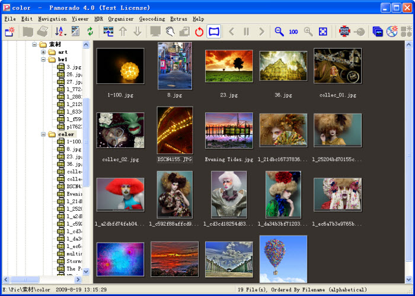The image size is (415, 296).
Task: Click the tree panel vertical scrollbar thumb
Action: (x=87, y=142)
